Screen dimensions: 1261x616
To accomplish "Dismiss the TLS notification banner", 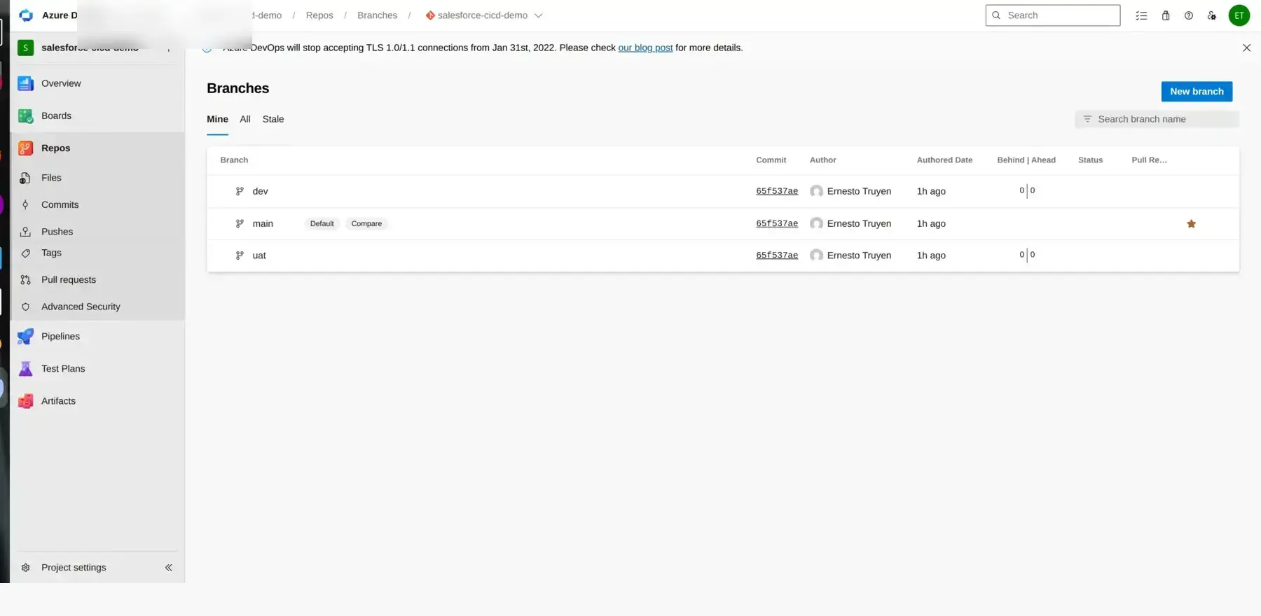I will (x=1246, y=48).
